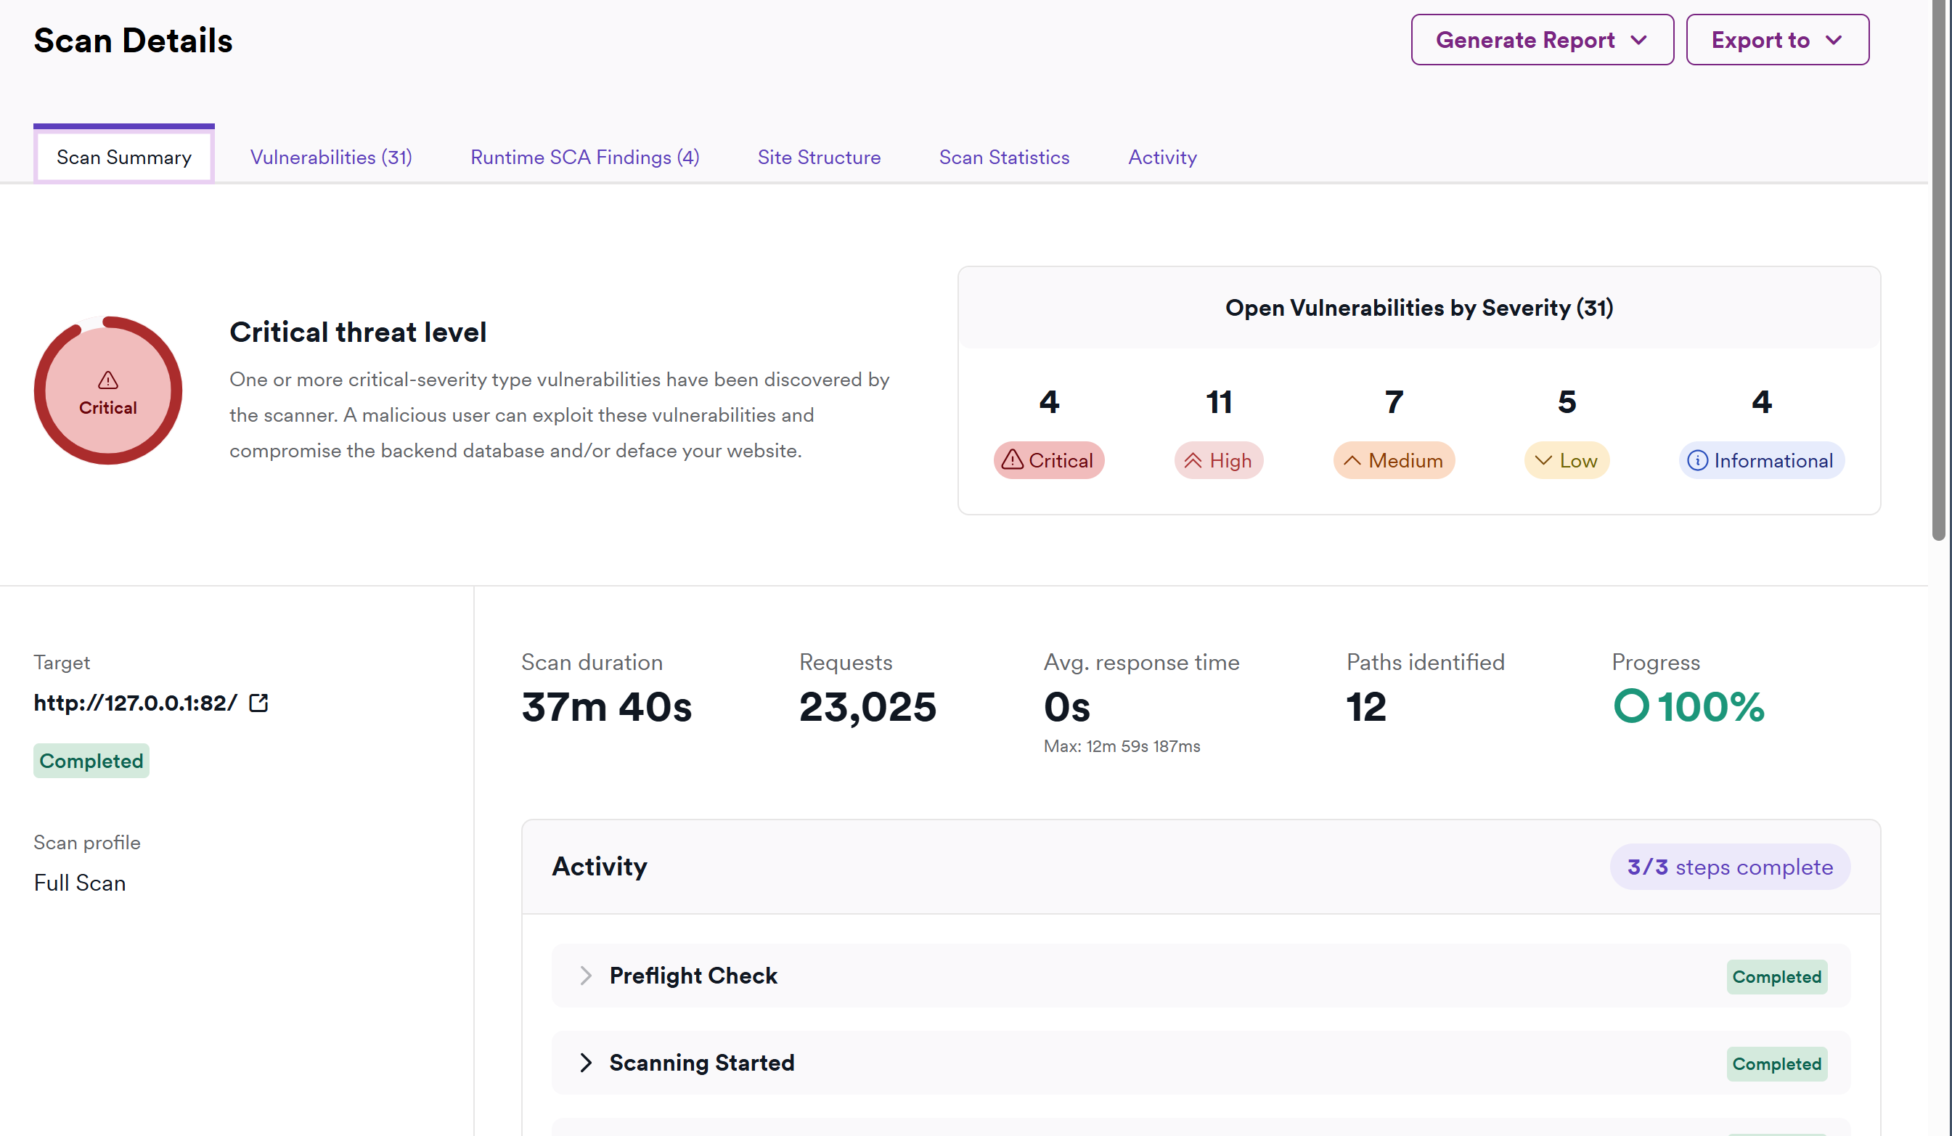Click the Critical threat level gauge
The width and height of the screenshot is (1952, 1136).
(x=107, y=391)
